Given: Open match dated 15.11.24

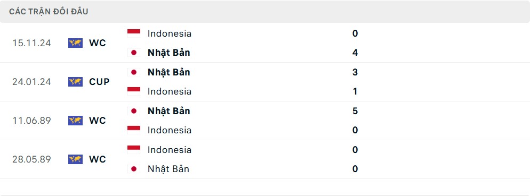Looking at the screenshot, I should coord(265,43).
